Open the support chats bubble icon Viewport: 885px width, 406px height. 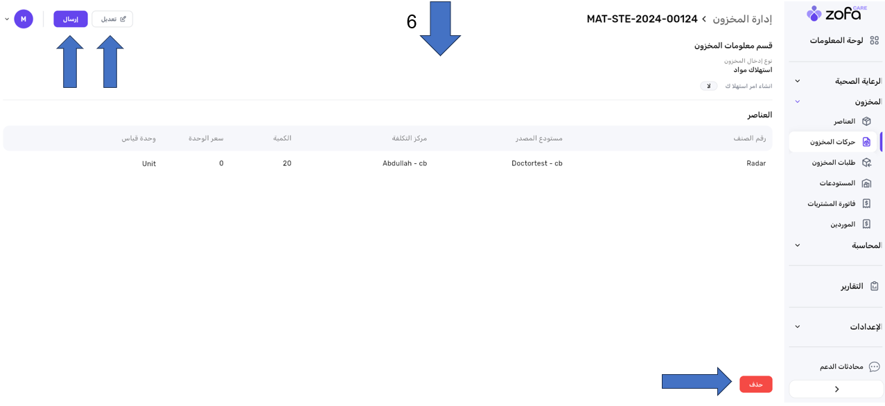pyautogui.click(x=874, y=367)
